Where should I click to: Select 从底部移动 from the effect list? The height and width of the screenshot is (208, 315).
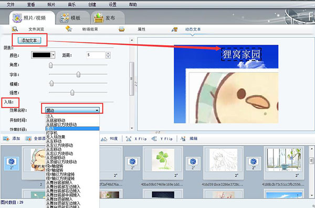click(x=72, y=120)
